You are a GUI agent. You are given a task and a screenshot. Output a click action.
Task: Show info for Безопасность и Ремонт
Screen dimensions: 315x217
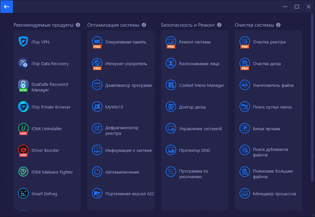pos(219,25)
